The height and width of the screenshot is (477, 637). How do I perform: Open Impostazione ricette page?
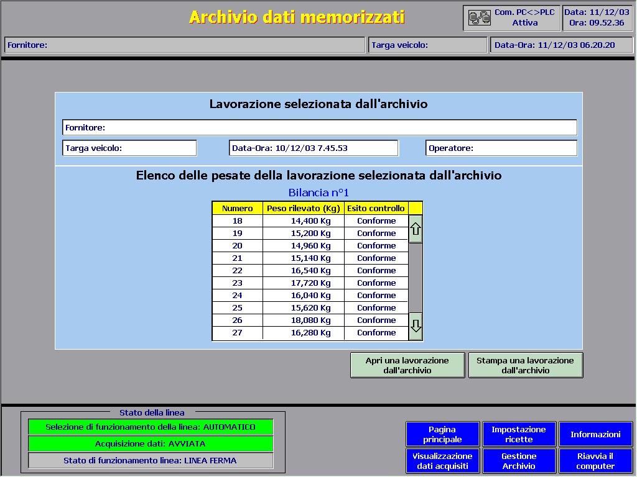tap(519, 434)
